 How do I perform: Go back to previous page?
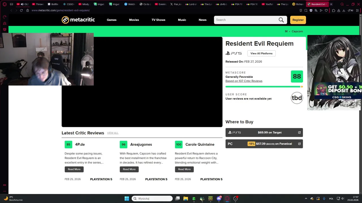coord(11,10)
